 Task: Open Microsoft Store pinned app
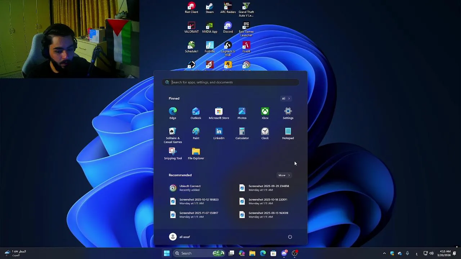coord(219,113)
